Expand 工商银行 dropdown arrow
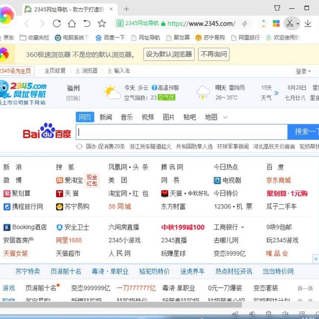The image size is (319, 319). 243,228
